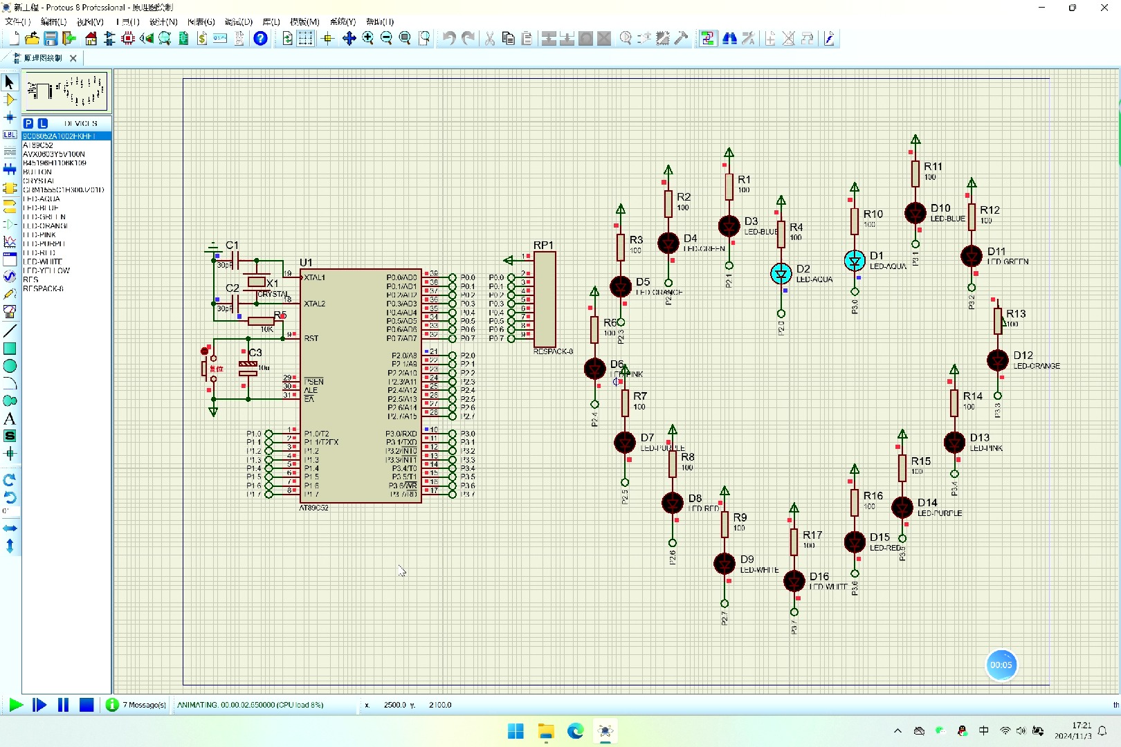Select the Junction dot mode tool
This screenshot has height=747, width=1121.
pos(10,117)
